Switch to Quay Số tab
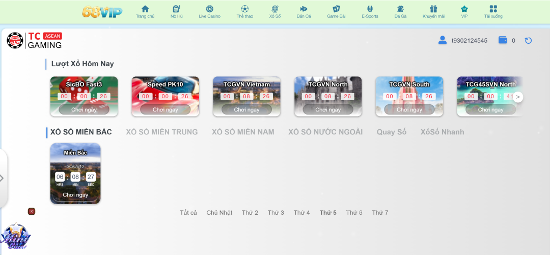 [x=392, y=132]
